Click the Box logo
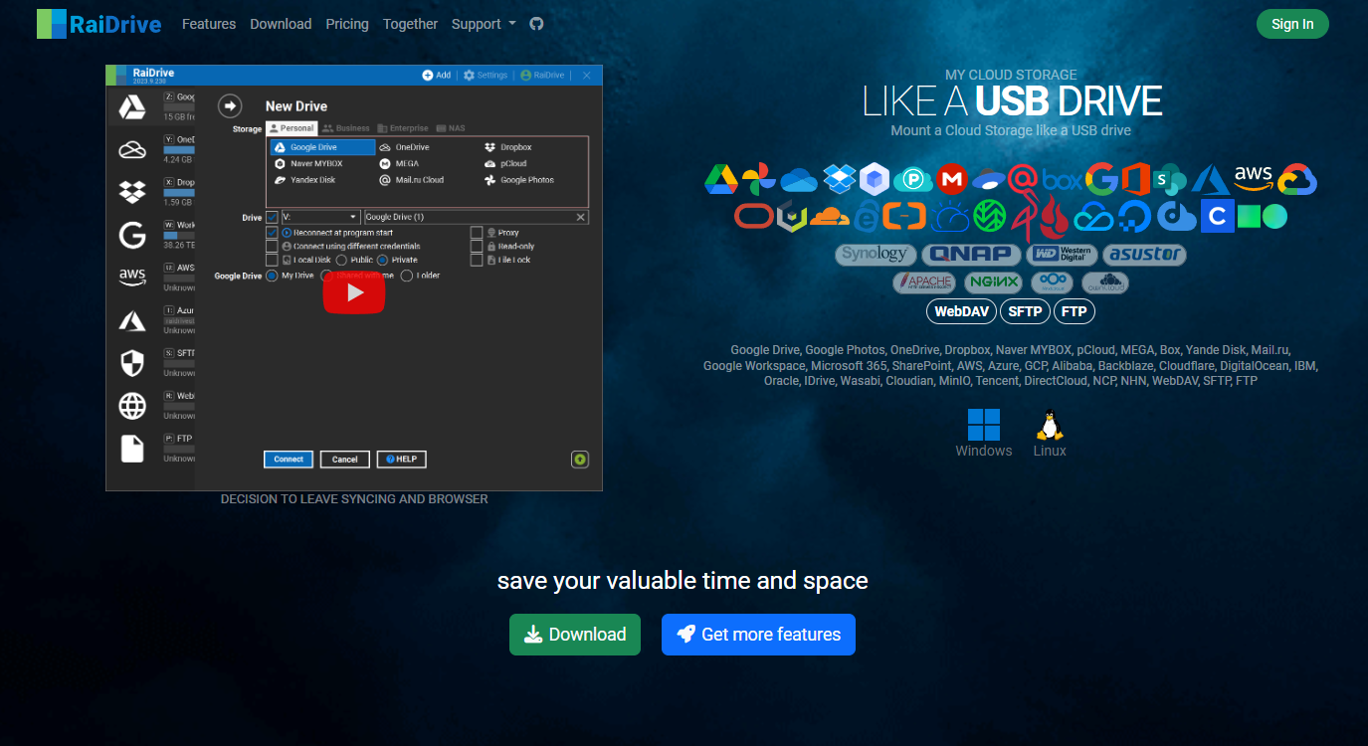This screenshot has width=1368, height=746. click(1063, 180)
